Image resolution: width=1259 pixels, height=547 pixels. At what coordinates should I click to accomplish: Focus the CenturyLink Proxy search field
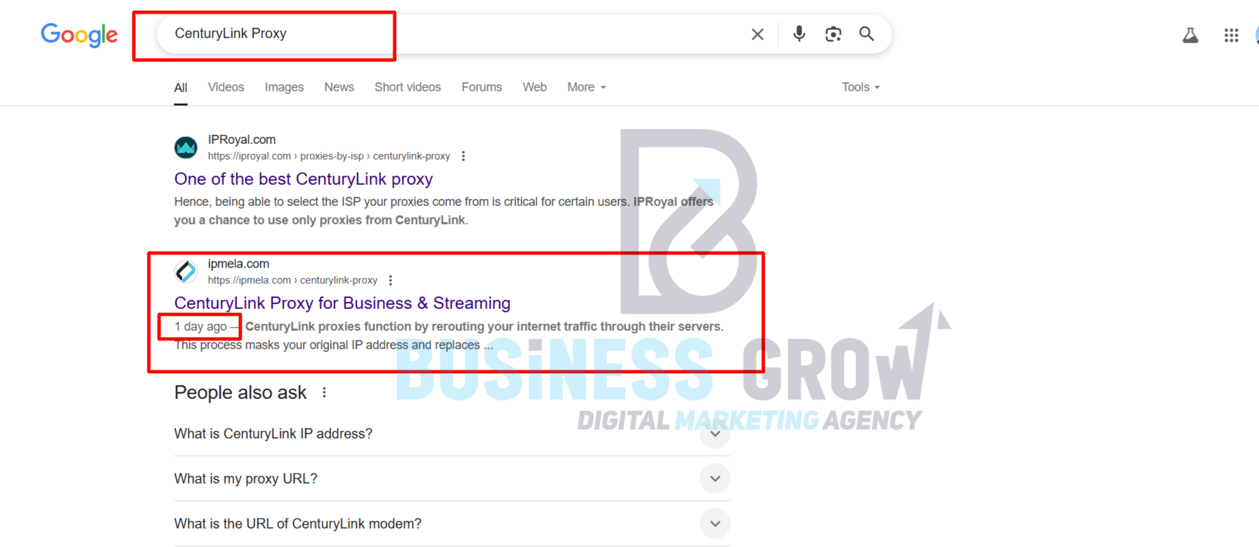click(451, 33)
